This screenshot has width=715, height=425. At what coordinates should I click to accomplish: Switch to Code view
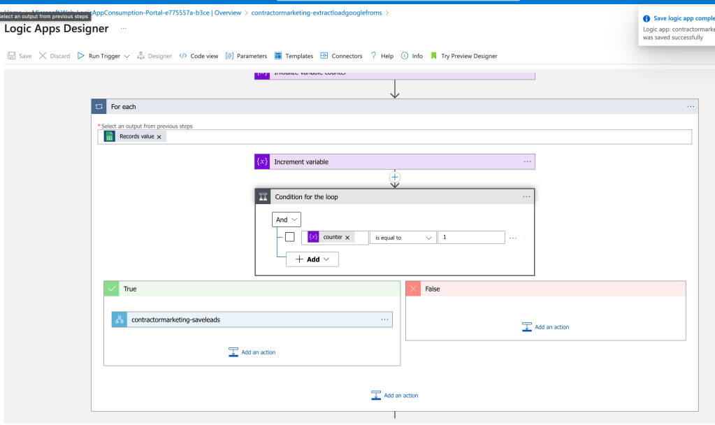pyautogui.click(x=198, y=56)
